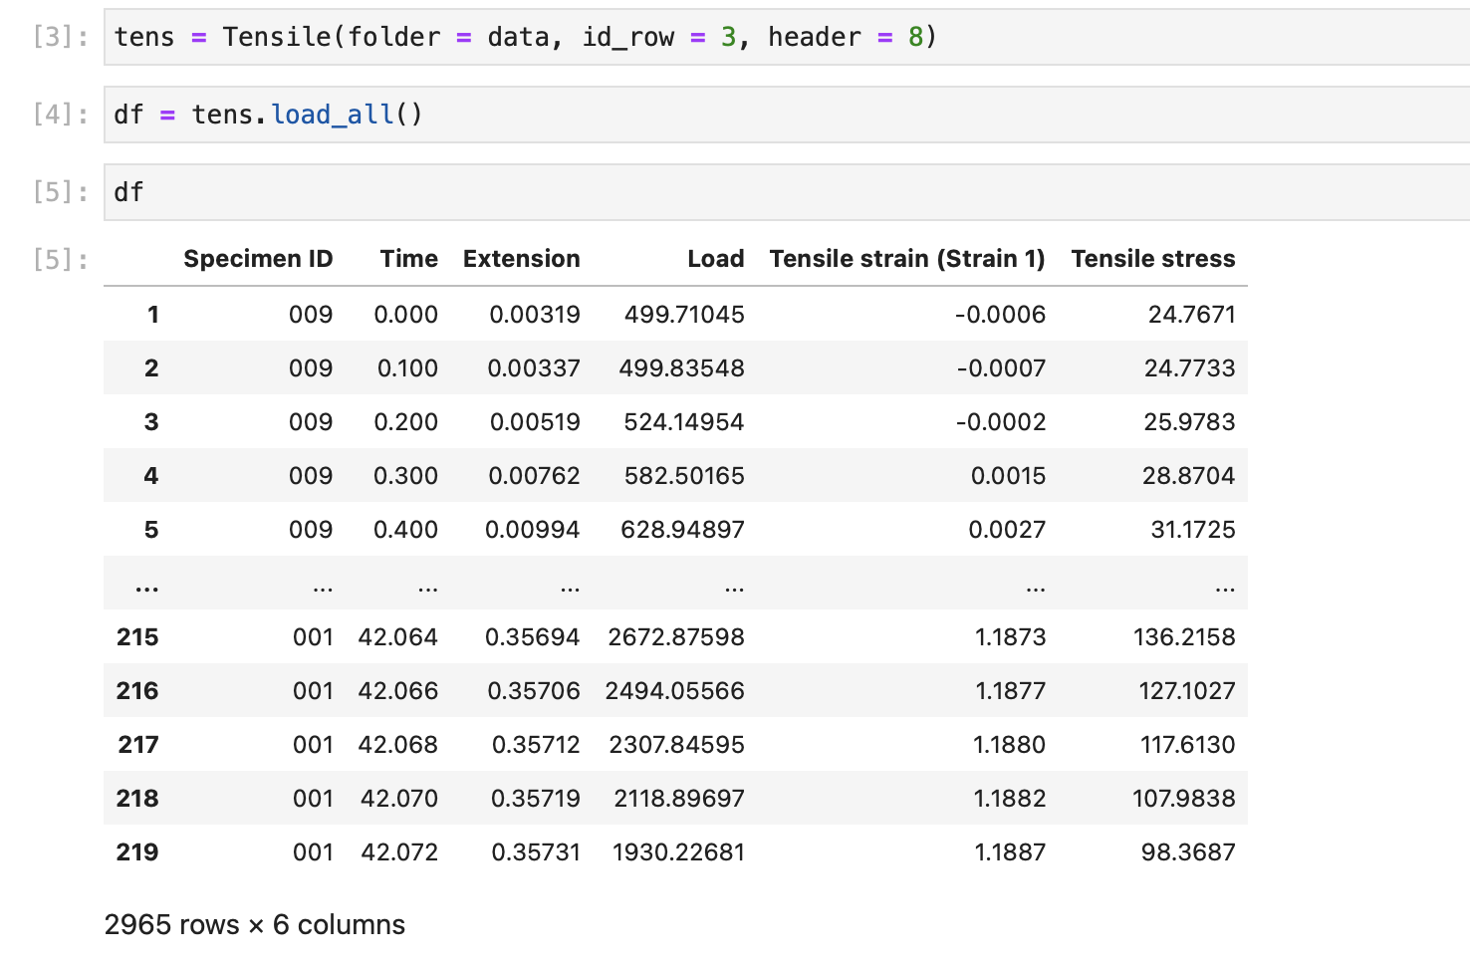Click the Load value 2118.89697
Image resolution: width=1470 pixels, height=968 pixels.
679,799
